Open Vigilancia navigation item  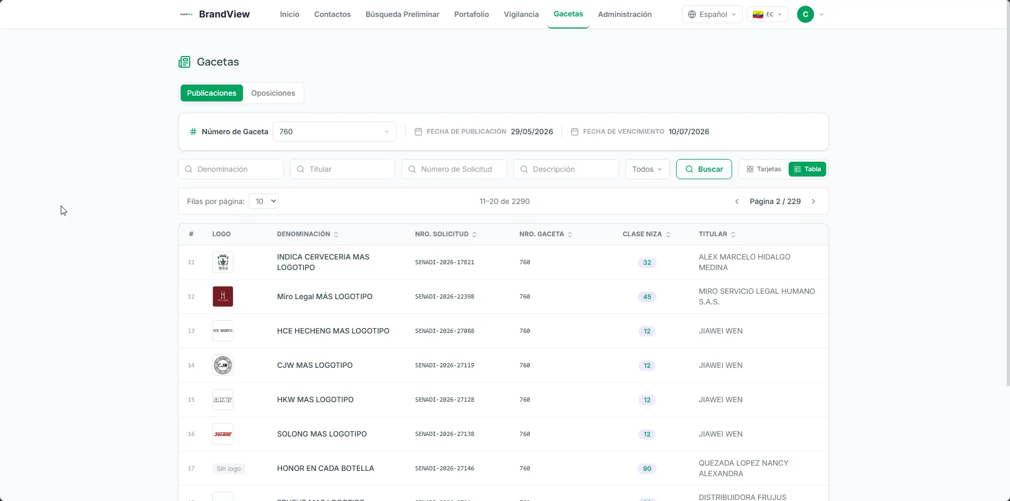pyautogui.click(x=521, y=14)
